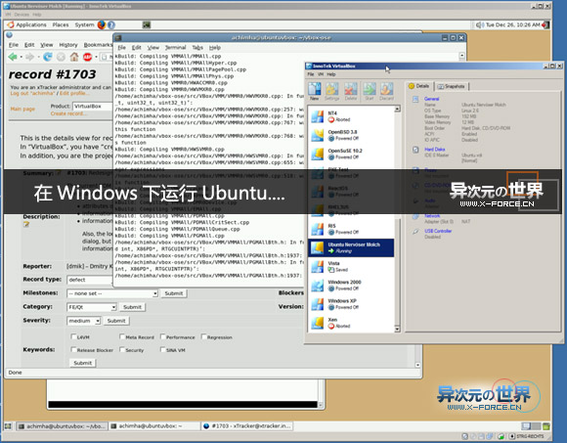567x443 pixels.
Task: Open Terminal menu in terminal window
Action: [175, 47]
